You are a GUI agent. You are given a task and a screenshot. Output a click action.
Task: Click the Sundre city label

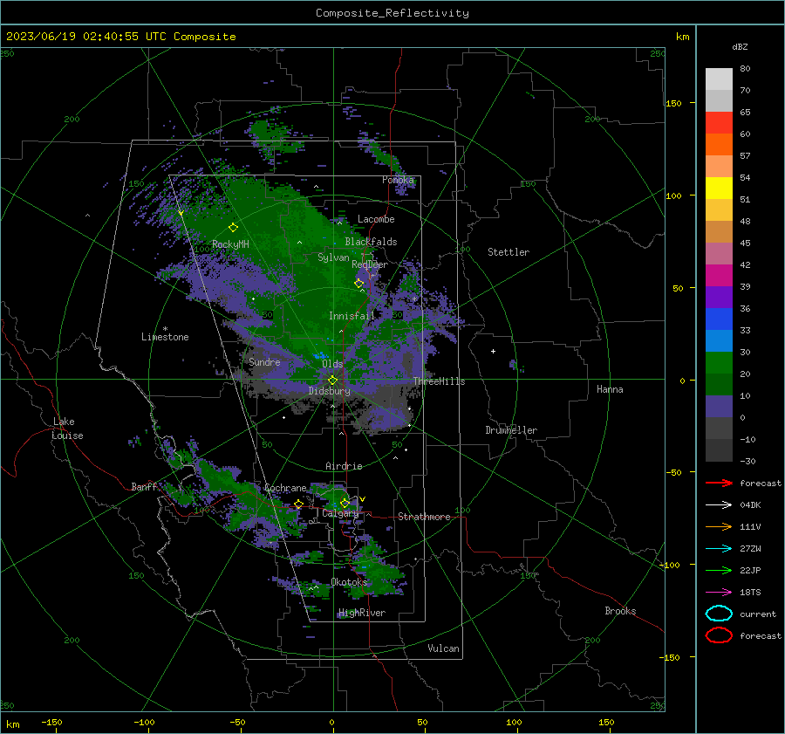pos(264,361)
